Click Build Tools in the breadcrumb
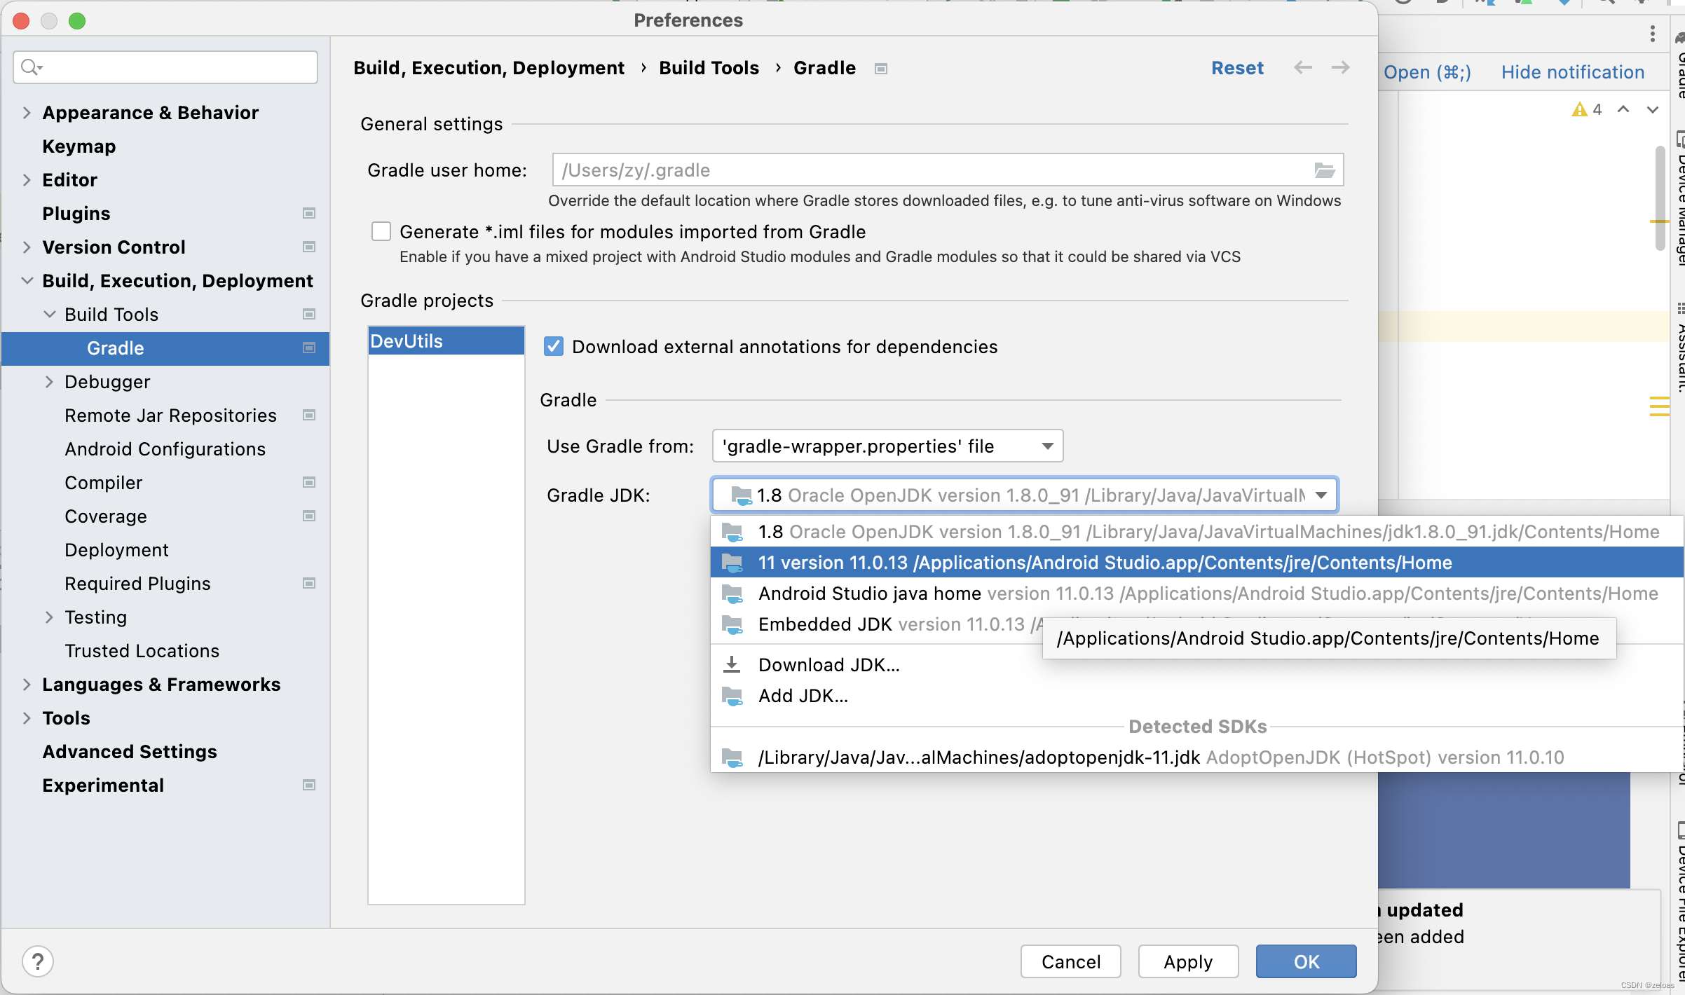 (x=709, y=68)
